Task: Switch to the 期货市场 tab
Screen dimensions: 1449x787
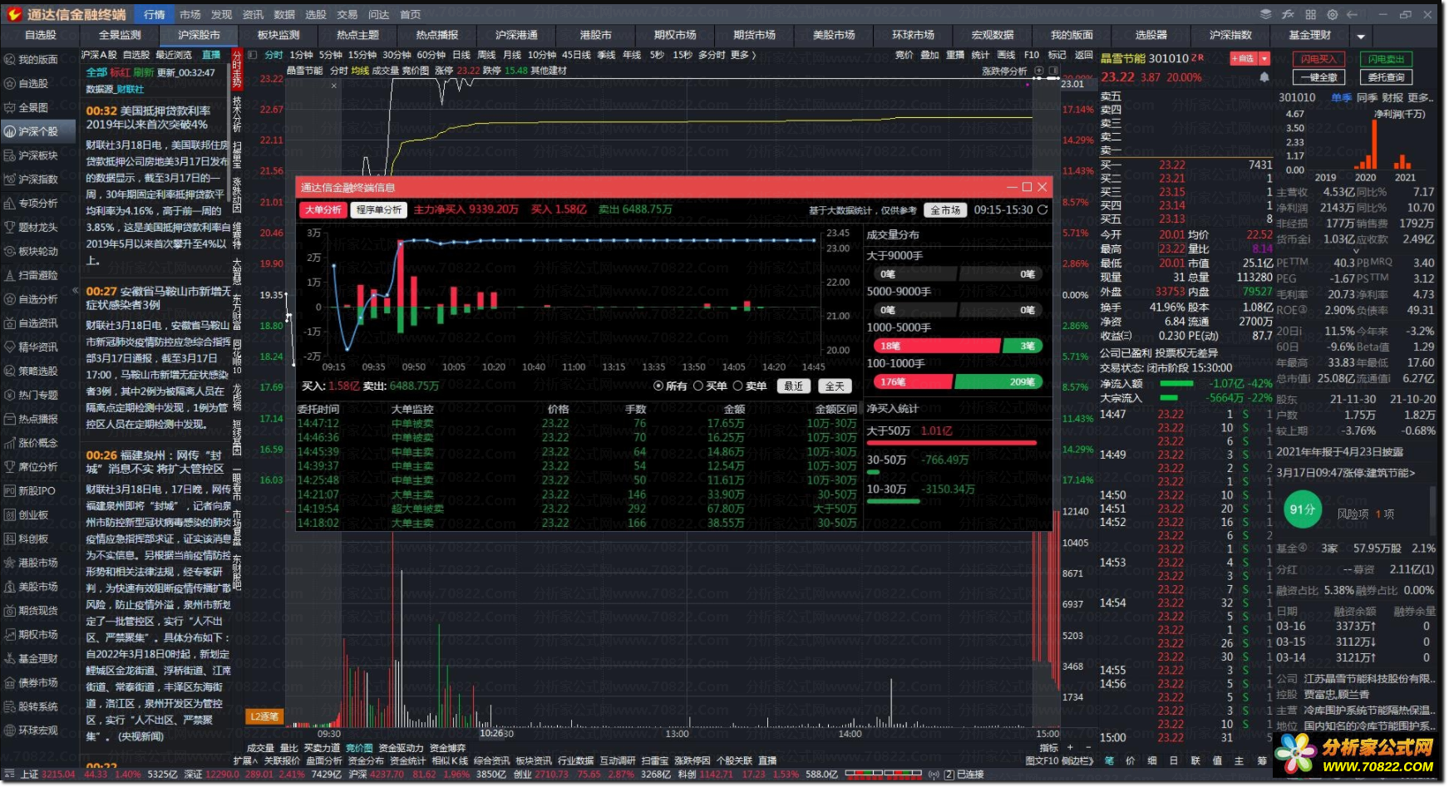Action: (754, 35)
